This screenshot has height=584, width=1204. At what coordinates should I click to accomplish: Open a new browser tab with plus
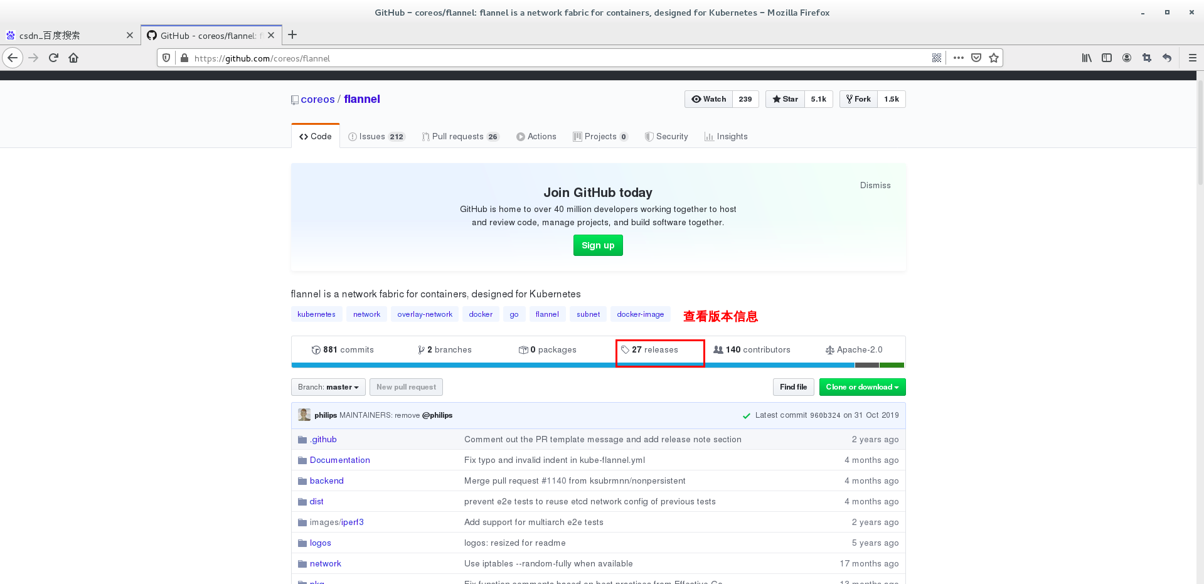point(292,35)
